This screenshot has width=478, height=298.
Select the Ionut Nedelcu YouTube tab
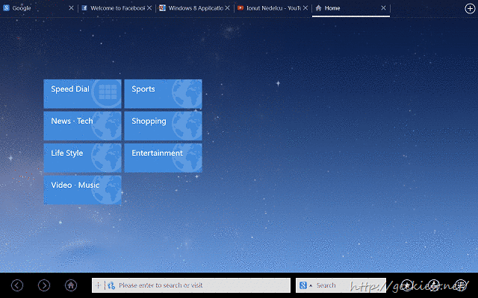tap(267, 8)
